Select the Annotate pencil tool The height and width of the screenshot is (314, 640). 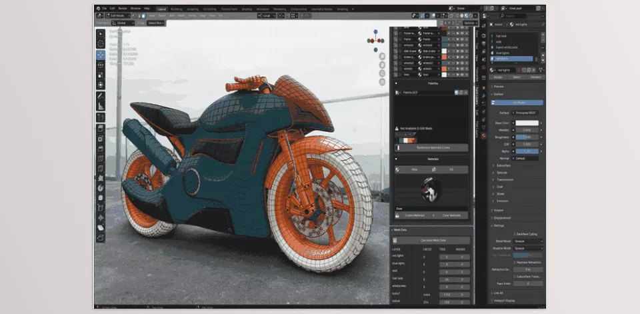pos(101,97)
